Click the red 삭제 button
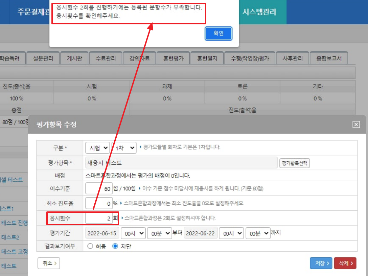Image resolution: width=368 pixels, height=276 pixels. [x=345, y=263]
